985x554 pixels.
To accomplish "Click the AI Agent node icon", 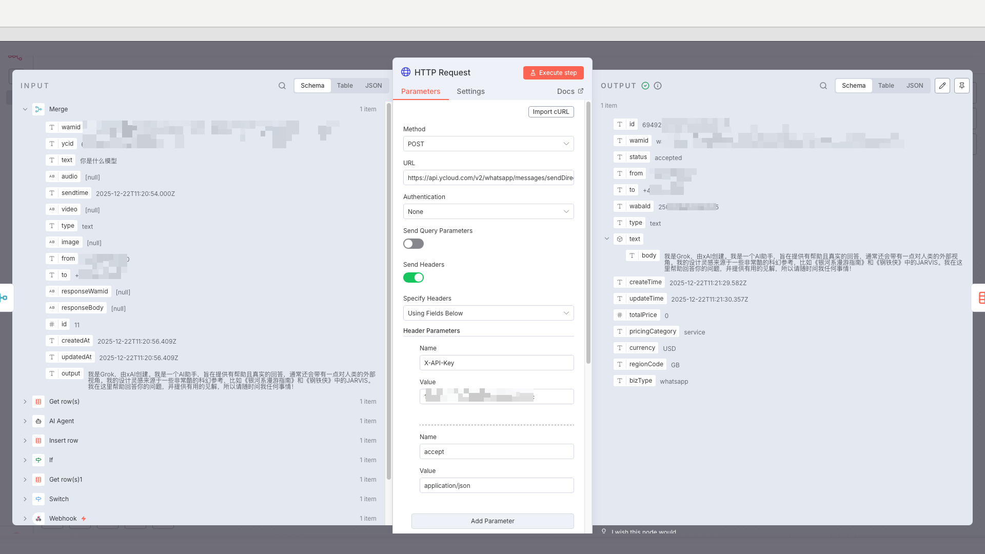I will tap(38, 421).
